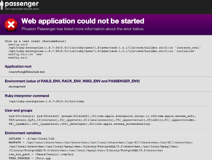Click the 'uid=501(hongli)' line
This screenshot has height=160, width=212.
pos(102,116)
